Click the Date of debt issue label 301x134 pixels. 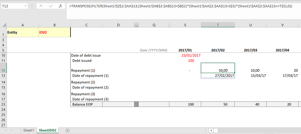click(x=86, y=56)
